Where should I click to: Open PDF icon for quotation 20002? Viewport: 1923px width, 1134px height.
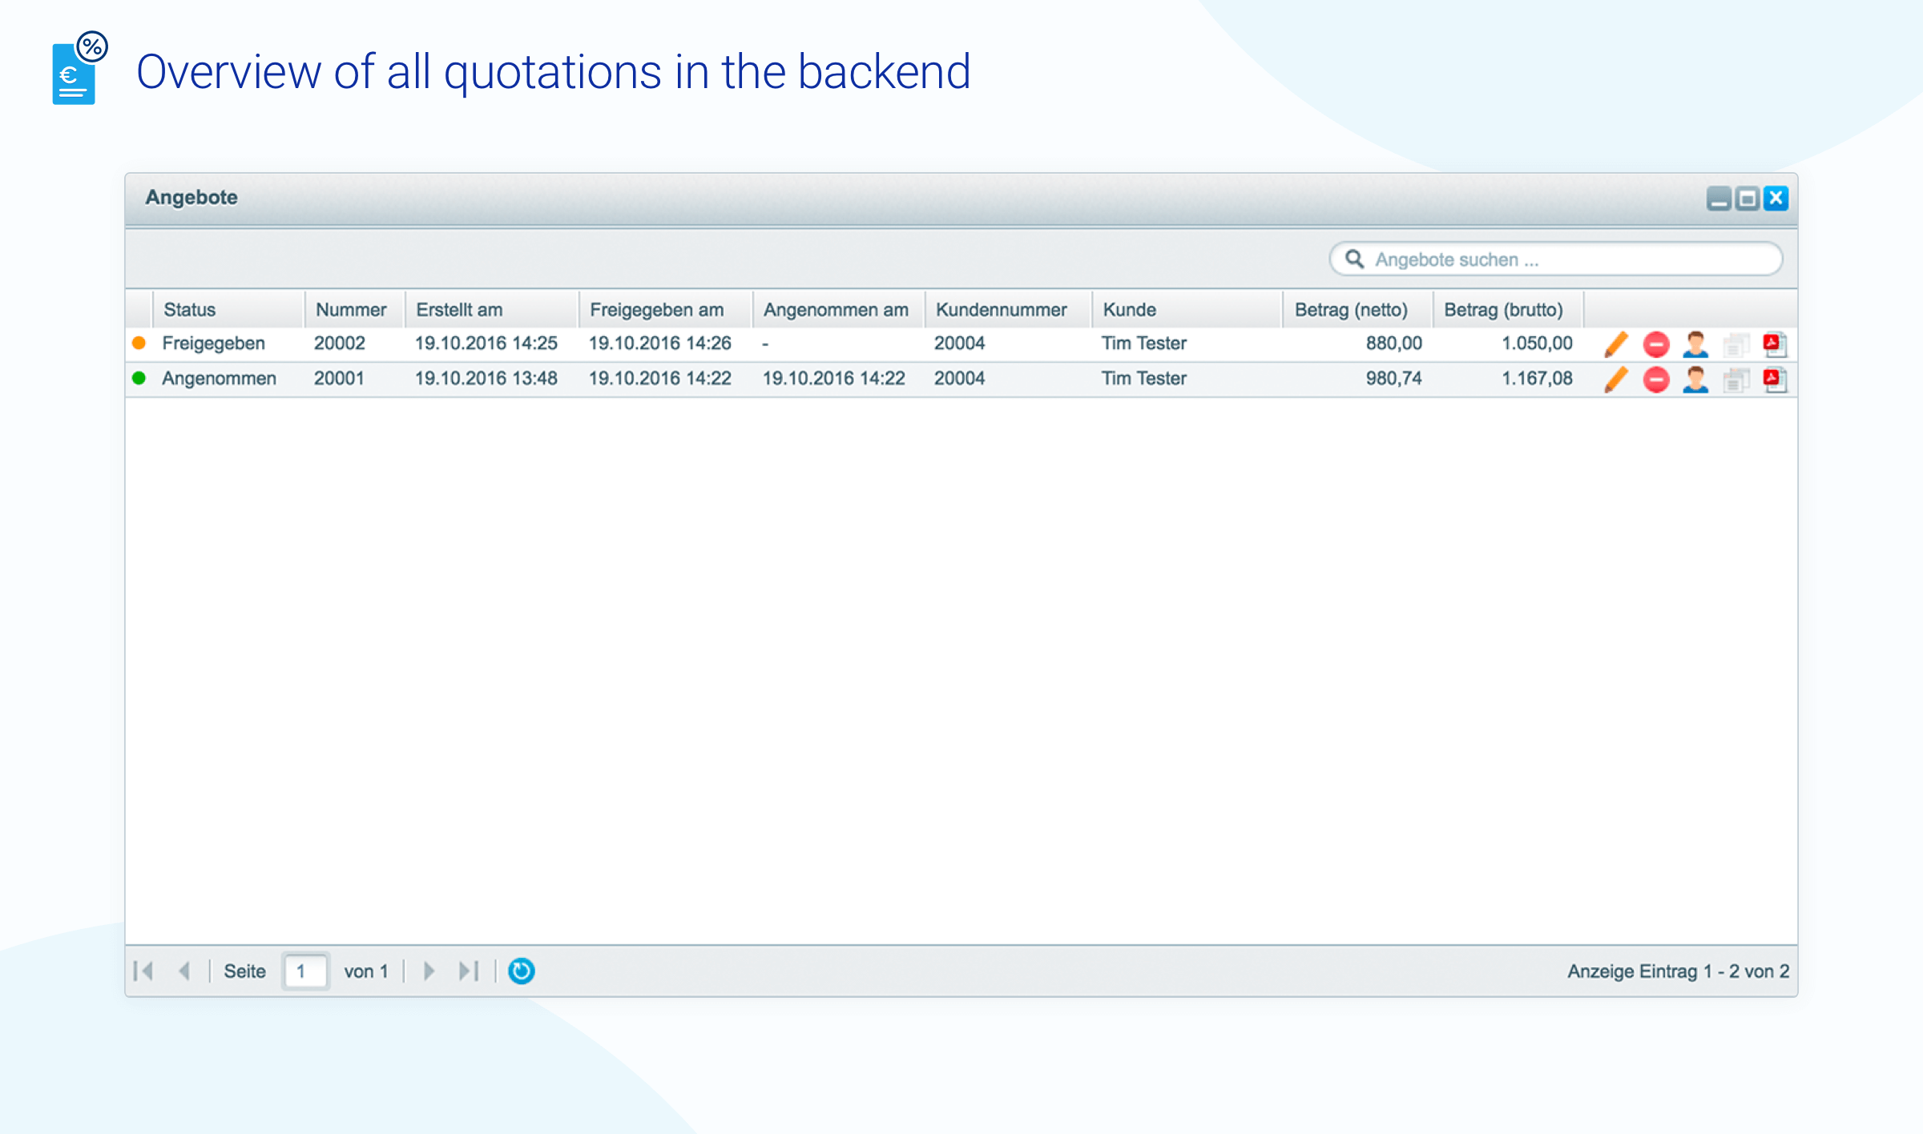point(1775,344)
